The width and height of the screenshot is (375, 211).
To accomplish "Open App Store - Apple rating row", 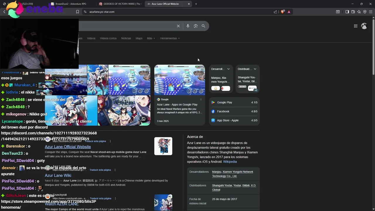I will [x=234, y=120].
